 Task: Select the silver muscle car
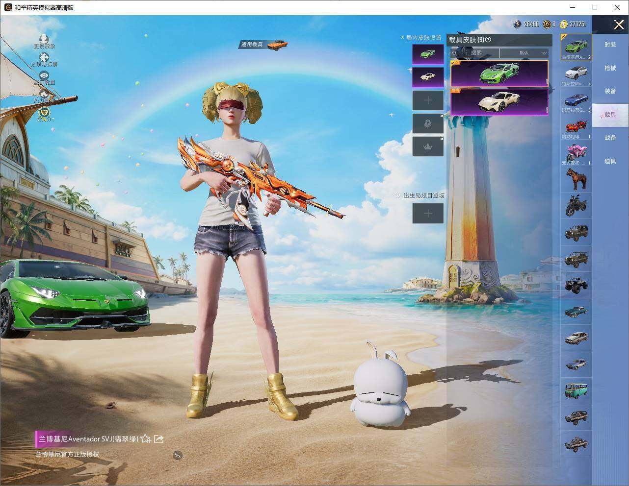576,338
